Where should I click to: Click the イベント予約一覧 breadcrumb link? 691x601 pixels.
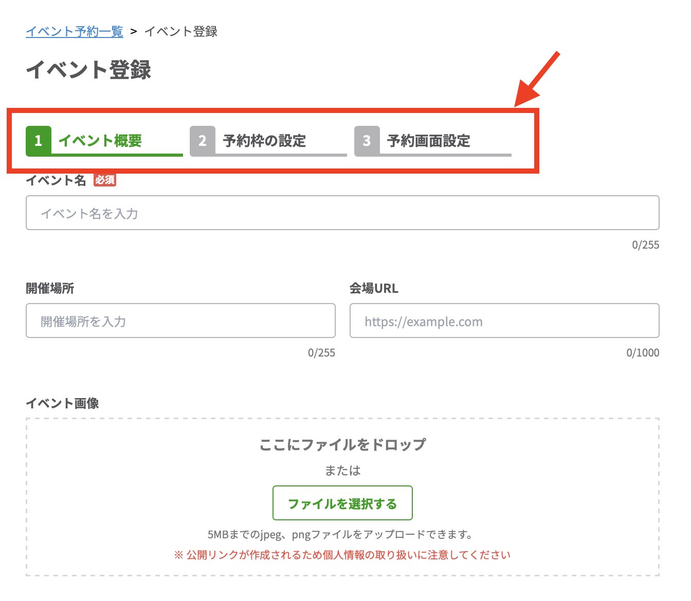click(x=75, y=31)
